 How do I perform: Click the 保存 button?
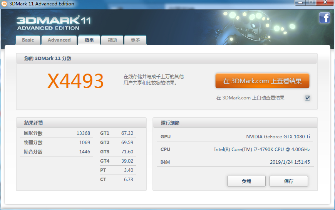click(x=289, y=181)
